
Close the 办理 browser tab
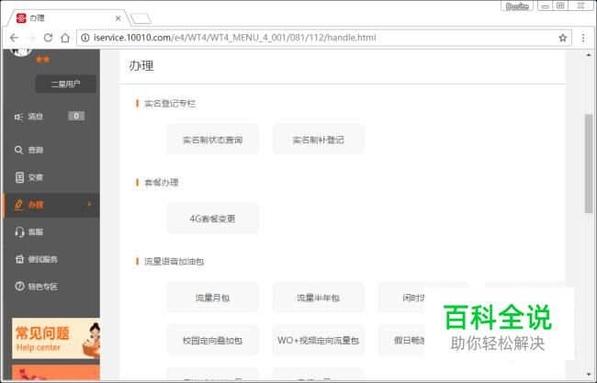click(x=118, y=18)
